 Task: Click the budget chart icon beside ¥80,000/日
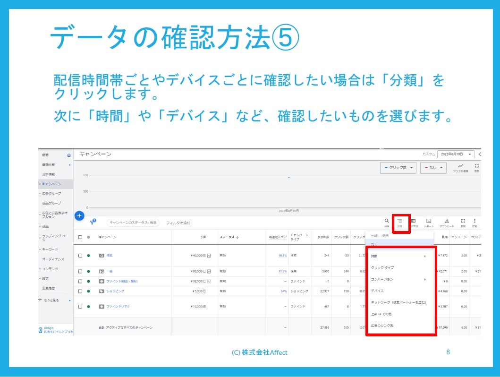pos(209,272)
